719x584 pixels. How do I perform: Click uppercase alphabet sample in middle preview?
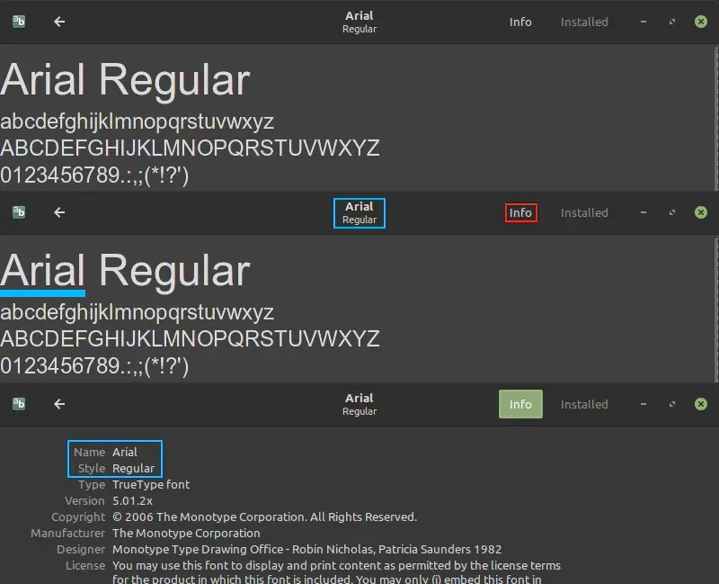[x=190, y=339]
